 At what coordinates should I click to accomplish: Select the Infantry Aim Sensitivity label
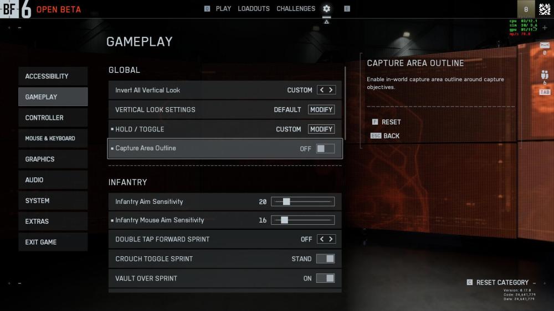tap(149, 202)
